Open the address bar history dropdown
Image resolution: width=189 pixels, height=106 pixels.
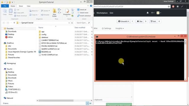pos(69,23)
